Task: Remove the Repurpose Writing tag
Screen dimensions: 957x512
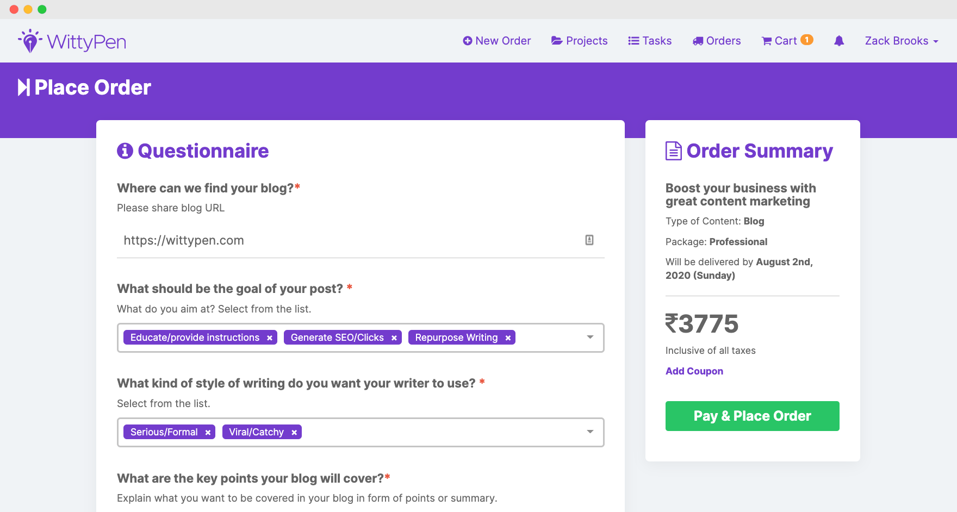Action: pyautogui.click(x=508, y=338)
